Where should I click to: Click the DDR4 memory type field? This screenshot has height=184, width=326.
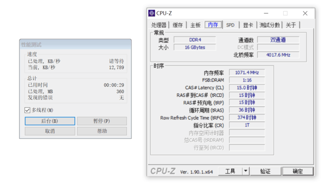click(195, 40)
